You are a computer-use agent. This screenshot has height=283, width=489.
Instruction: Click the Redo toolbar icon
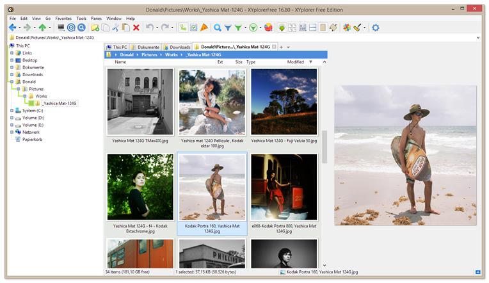click(165, 28)
